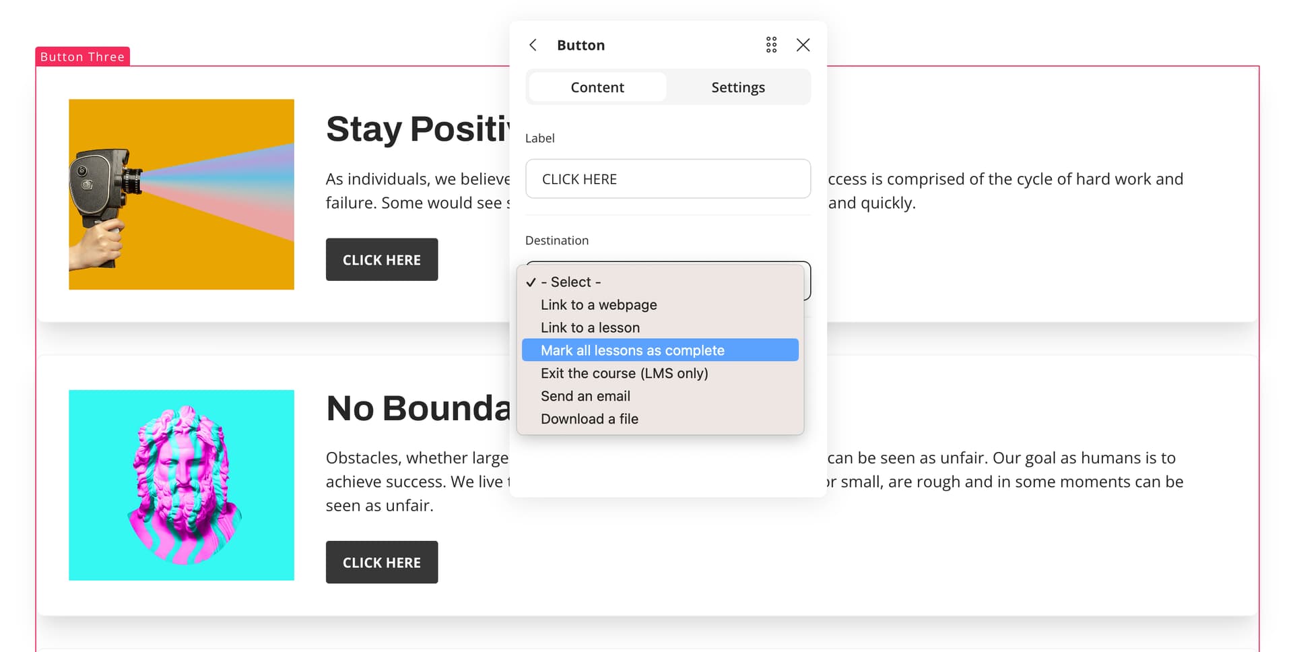1293x652 pixels.
Task: Select 'Link to a webpage' option
Action: (599, 305)
